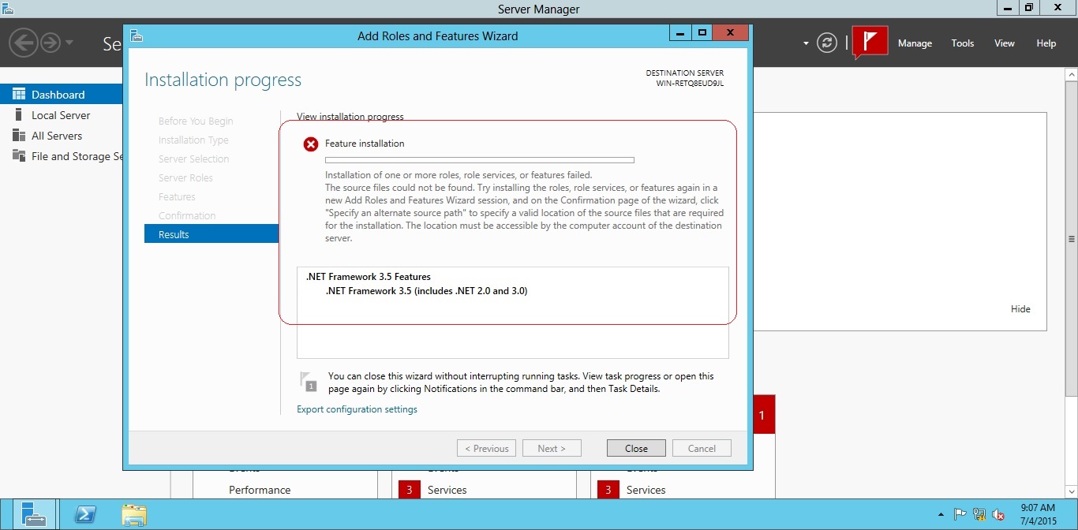
Task: Open the dropdown caret beside the refresh icon
Action: tap(804, 43)
